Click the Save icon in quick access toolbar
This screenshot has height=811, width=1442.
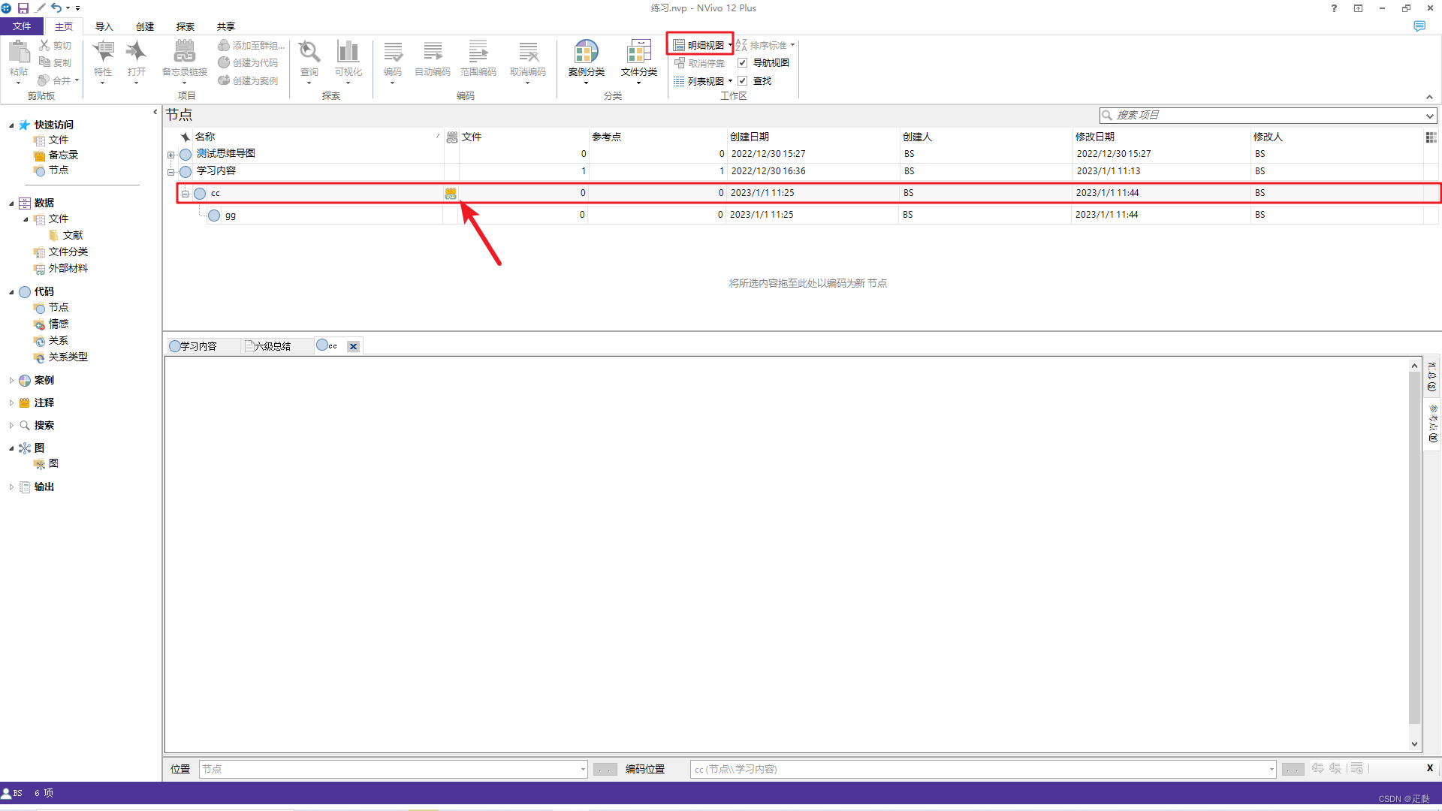[x=23, y=8]
